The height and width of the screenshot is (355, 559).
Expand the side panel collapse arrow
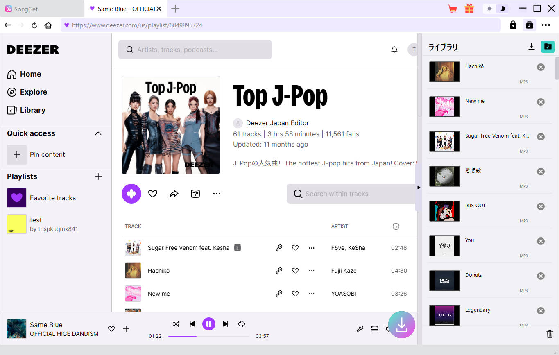click(x=419, y=188)
